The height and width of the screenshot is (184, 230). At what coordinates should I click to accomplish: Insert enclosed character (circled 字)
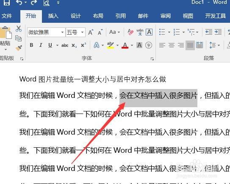click(x=149, y=45)
